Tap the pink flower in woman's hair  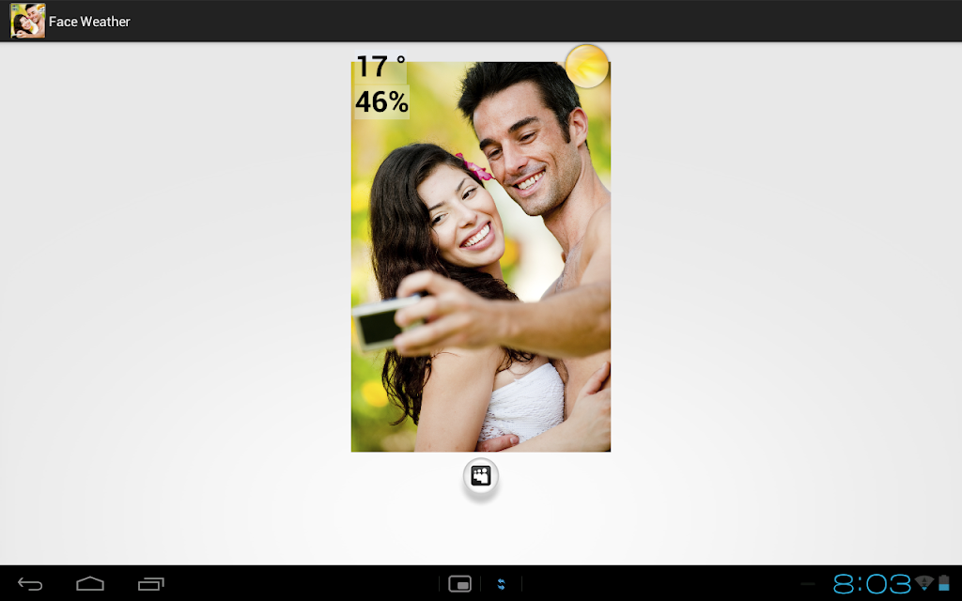coord(476,167)
